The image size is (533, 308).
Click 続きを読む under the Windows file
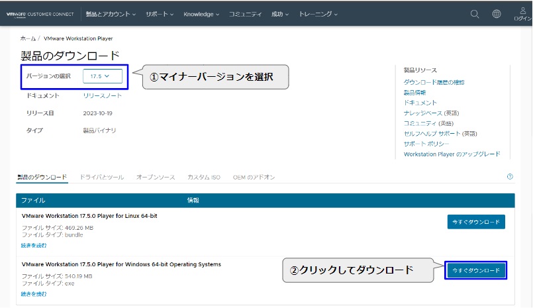pos(34,294)
